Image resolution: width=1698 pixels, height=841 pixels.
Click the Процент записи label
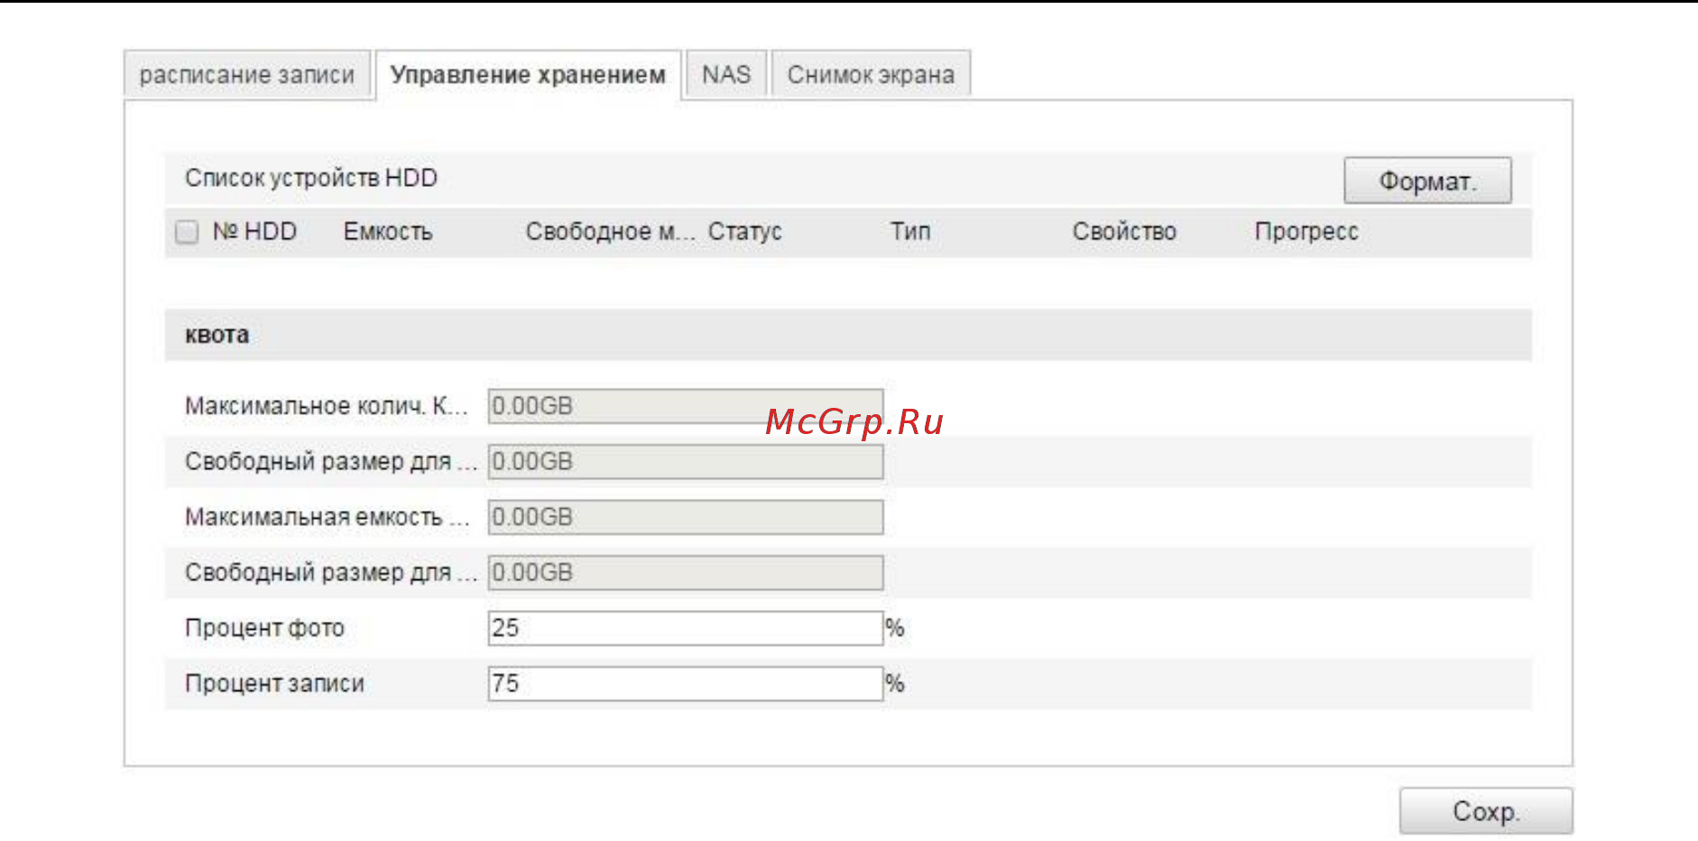pos(274,684)
